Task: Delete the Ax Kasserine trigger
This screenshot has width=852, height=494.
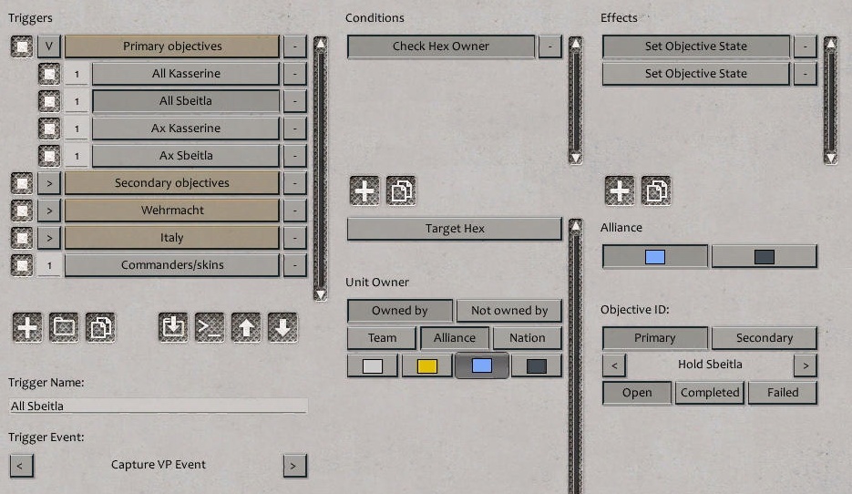Action: tap(294, 129)
